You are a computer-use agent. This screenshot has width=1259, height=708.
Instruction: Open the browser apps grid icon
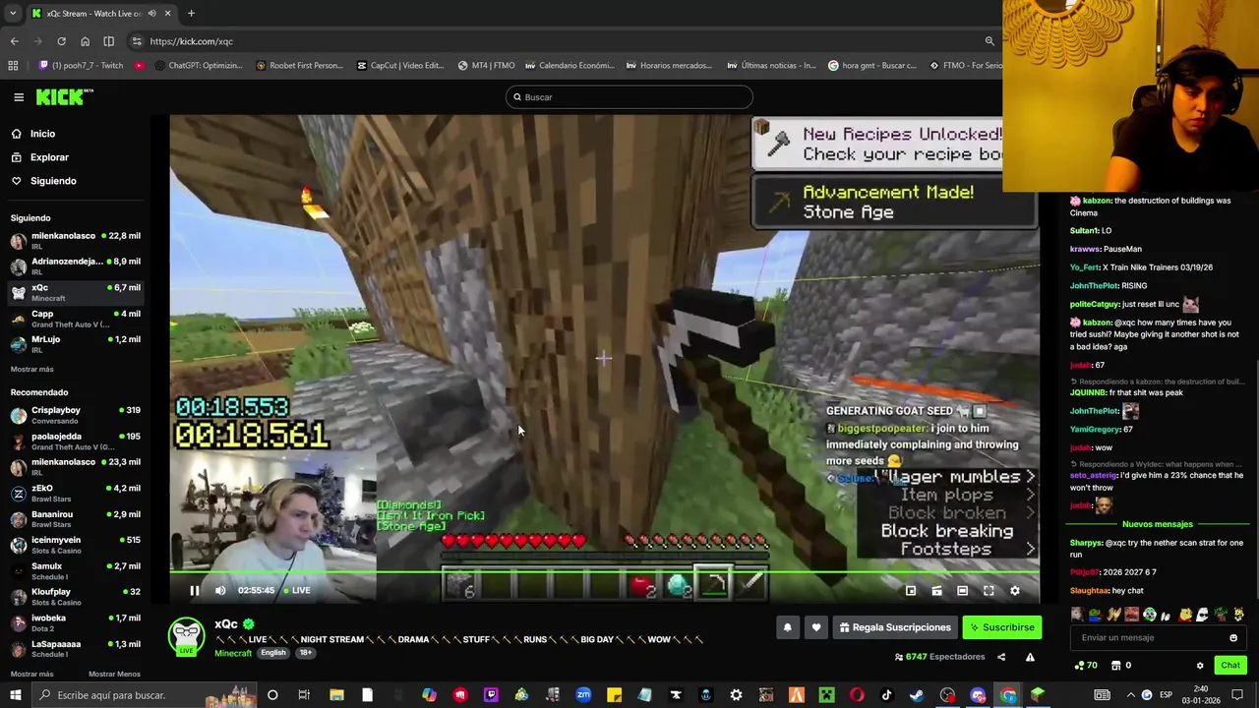point(13,66)
